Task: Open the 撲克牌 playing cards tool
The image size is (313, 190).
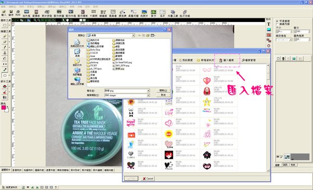Action: point(123,13)
